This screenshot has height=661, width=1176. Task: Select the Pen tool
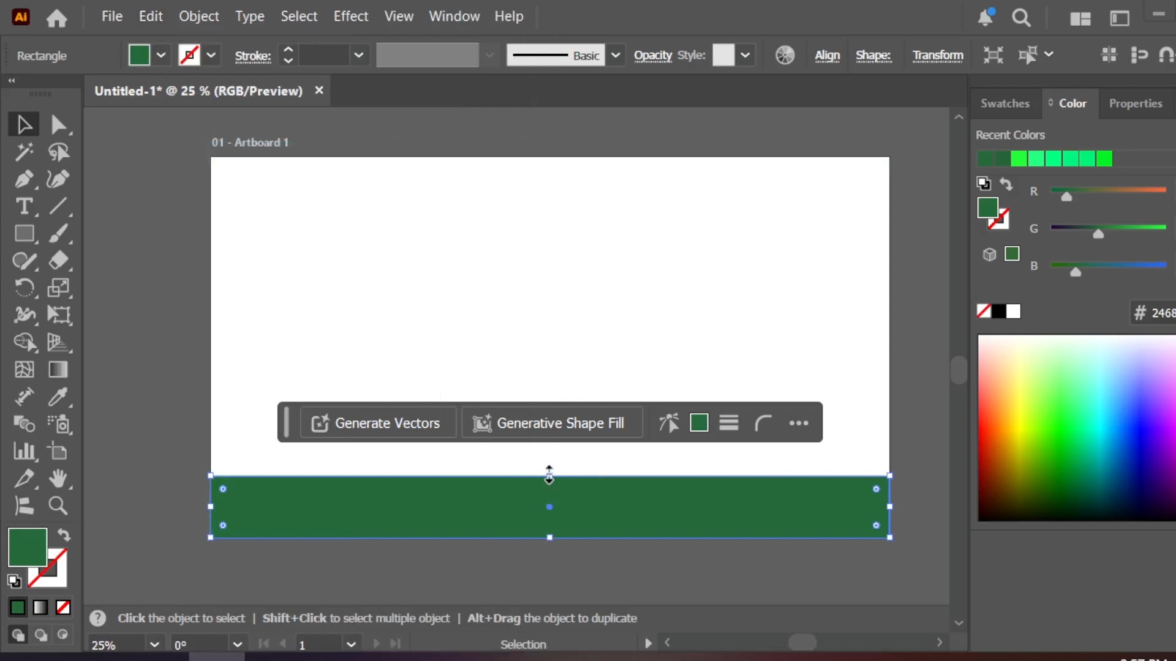point(24,179)
